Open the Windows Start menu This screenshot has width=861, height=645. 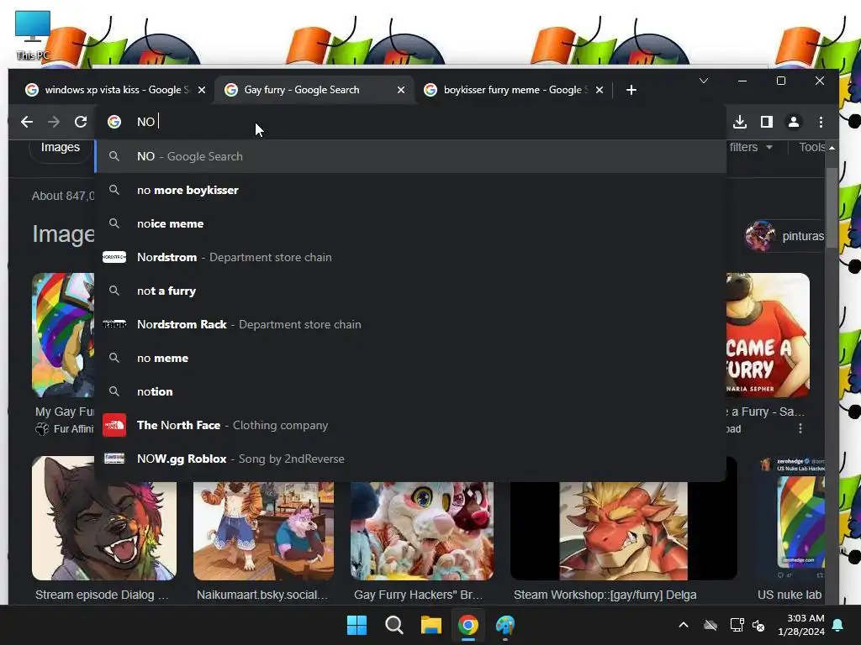click(357, 625)
